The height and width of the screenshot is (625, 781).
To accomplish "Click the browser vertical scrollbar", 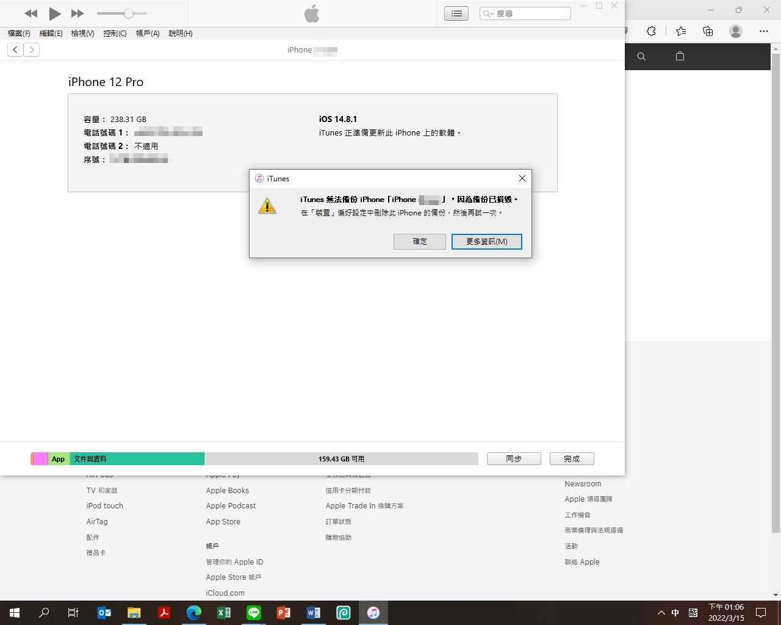I will [776, 293].
